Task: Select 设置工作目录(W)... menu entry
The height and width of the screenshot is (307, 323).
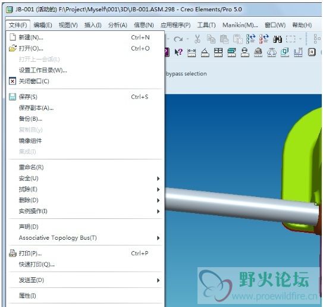Action: click(85, 70)
